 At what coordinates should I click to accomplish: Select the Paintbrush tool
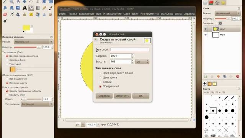pos(51,8)
